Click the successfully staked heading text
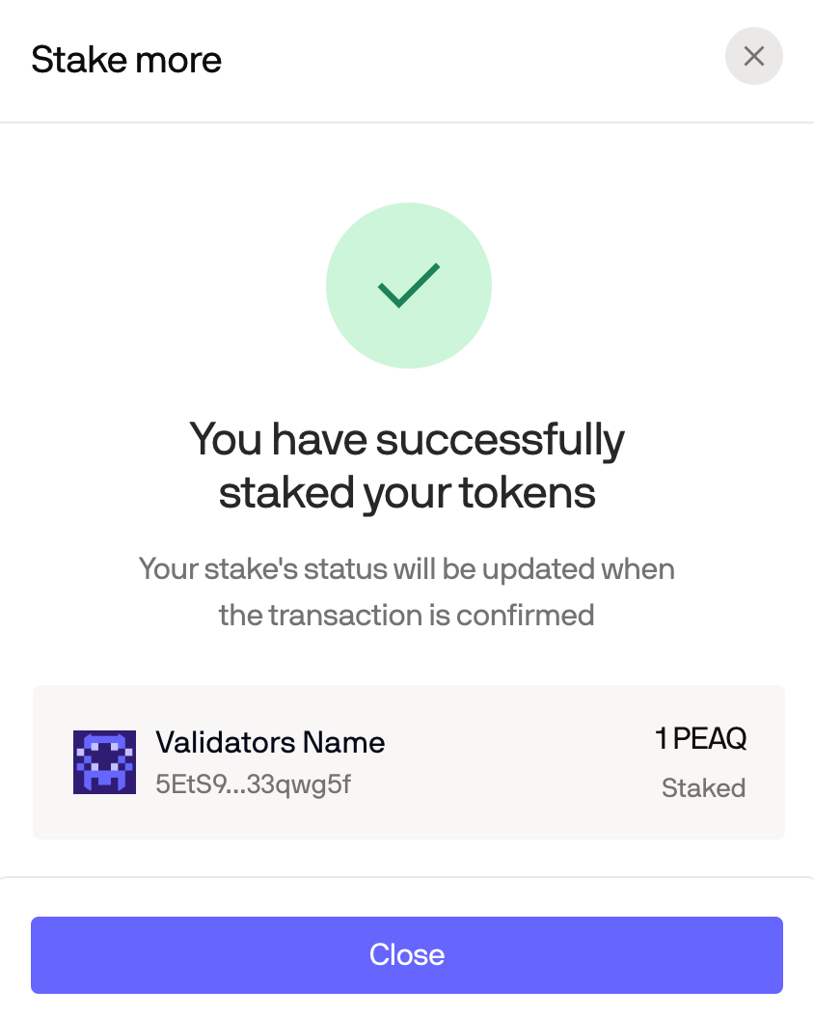Viewport: 814px width, 1017px height. click(408, 466)
